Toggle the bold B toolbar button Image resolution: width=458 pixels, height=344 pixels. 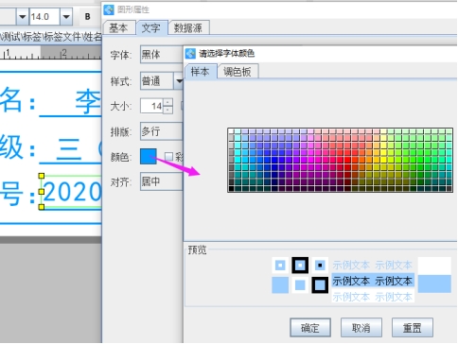88,16
